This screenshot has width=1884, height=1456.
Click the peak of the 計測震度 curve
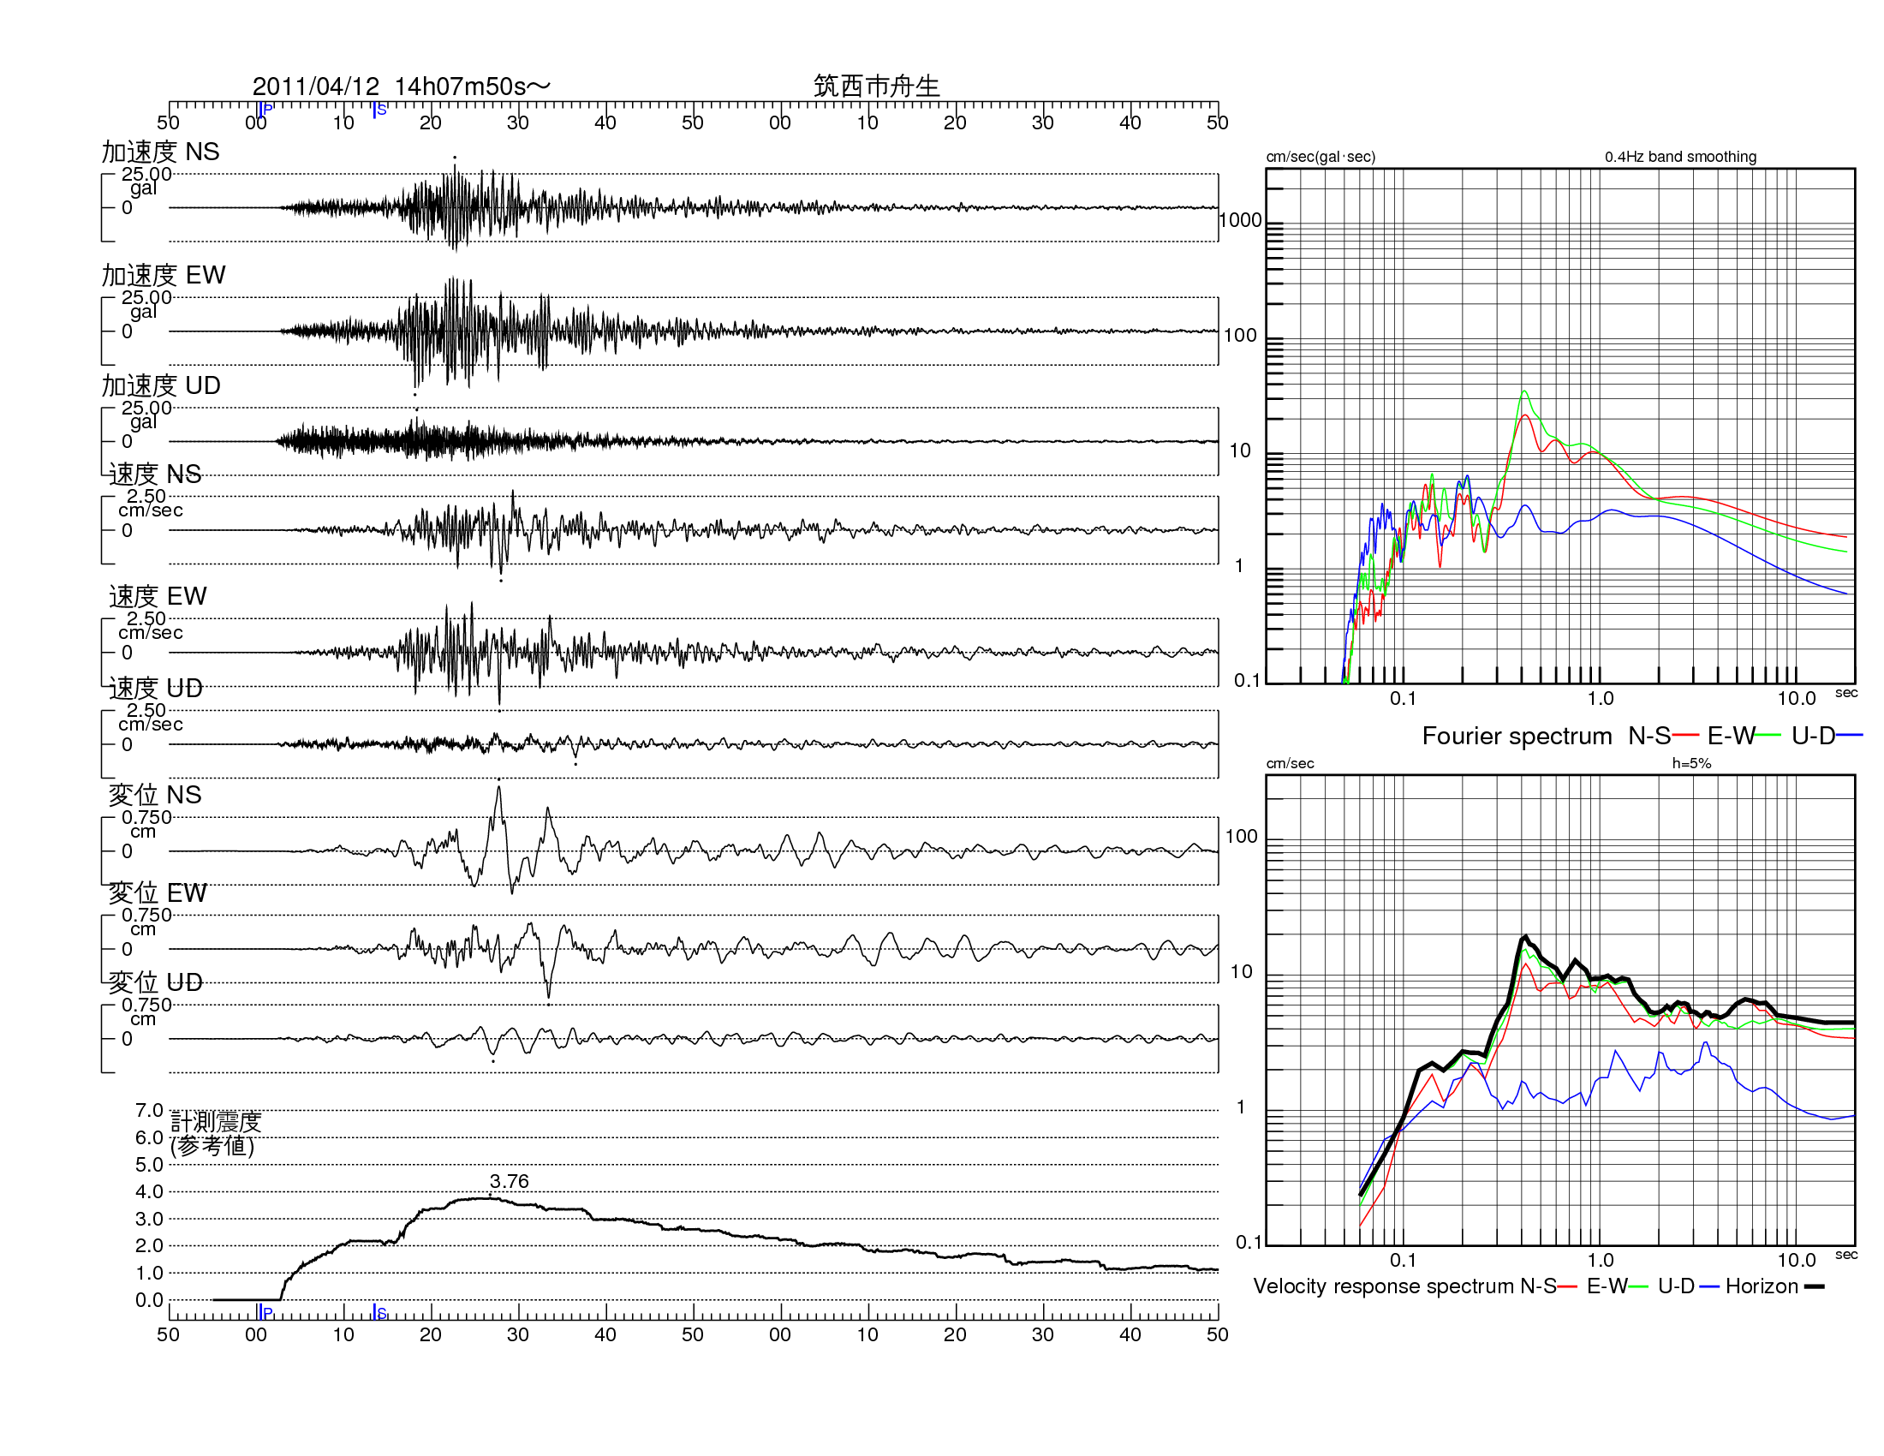489,1198
